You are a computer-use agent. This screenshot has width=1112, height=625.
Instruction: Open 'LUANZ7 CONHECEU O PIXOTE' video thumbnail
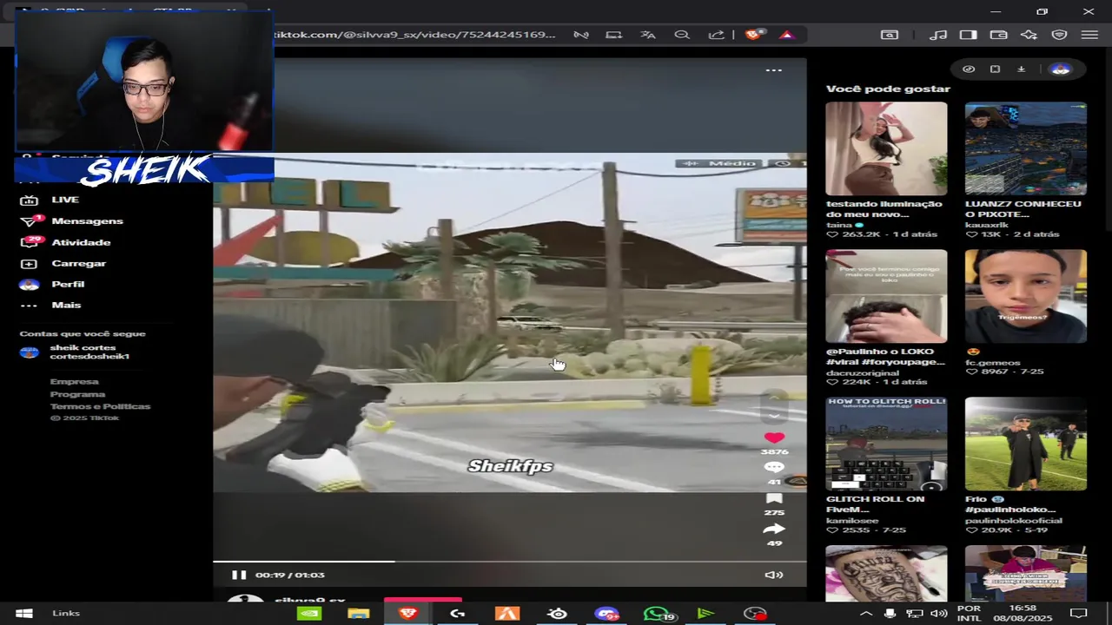pyautogui.click(x=1025, y=148)
